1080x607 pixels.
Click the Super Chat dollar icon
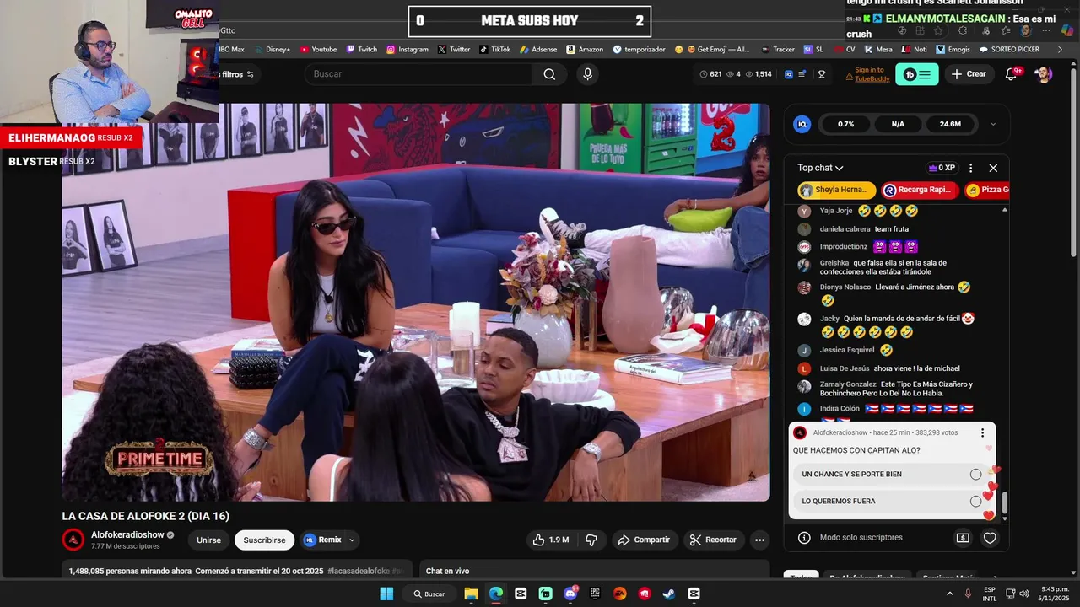click(963, 538)
